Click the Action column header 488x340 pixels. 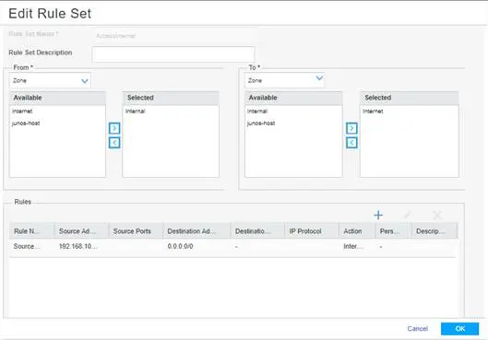[357, 231]
